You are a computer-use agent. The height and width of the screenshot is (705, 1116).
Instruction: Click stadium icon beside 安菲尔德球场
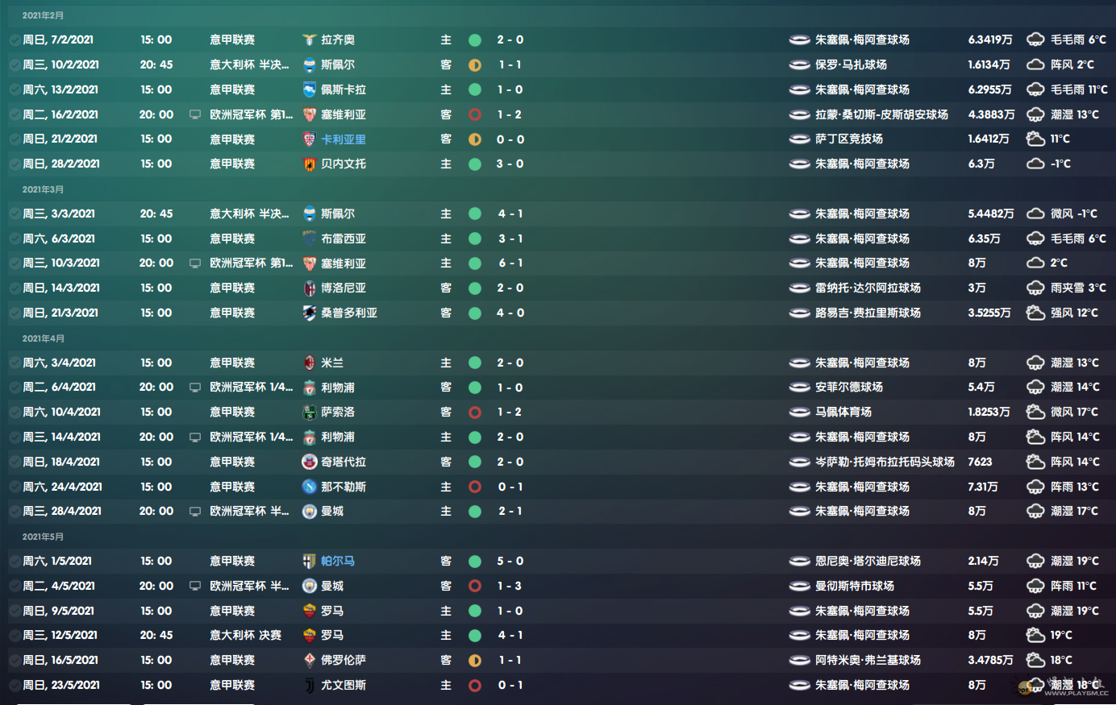(x=799, y=388)
